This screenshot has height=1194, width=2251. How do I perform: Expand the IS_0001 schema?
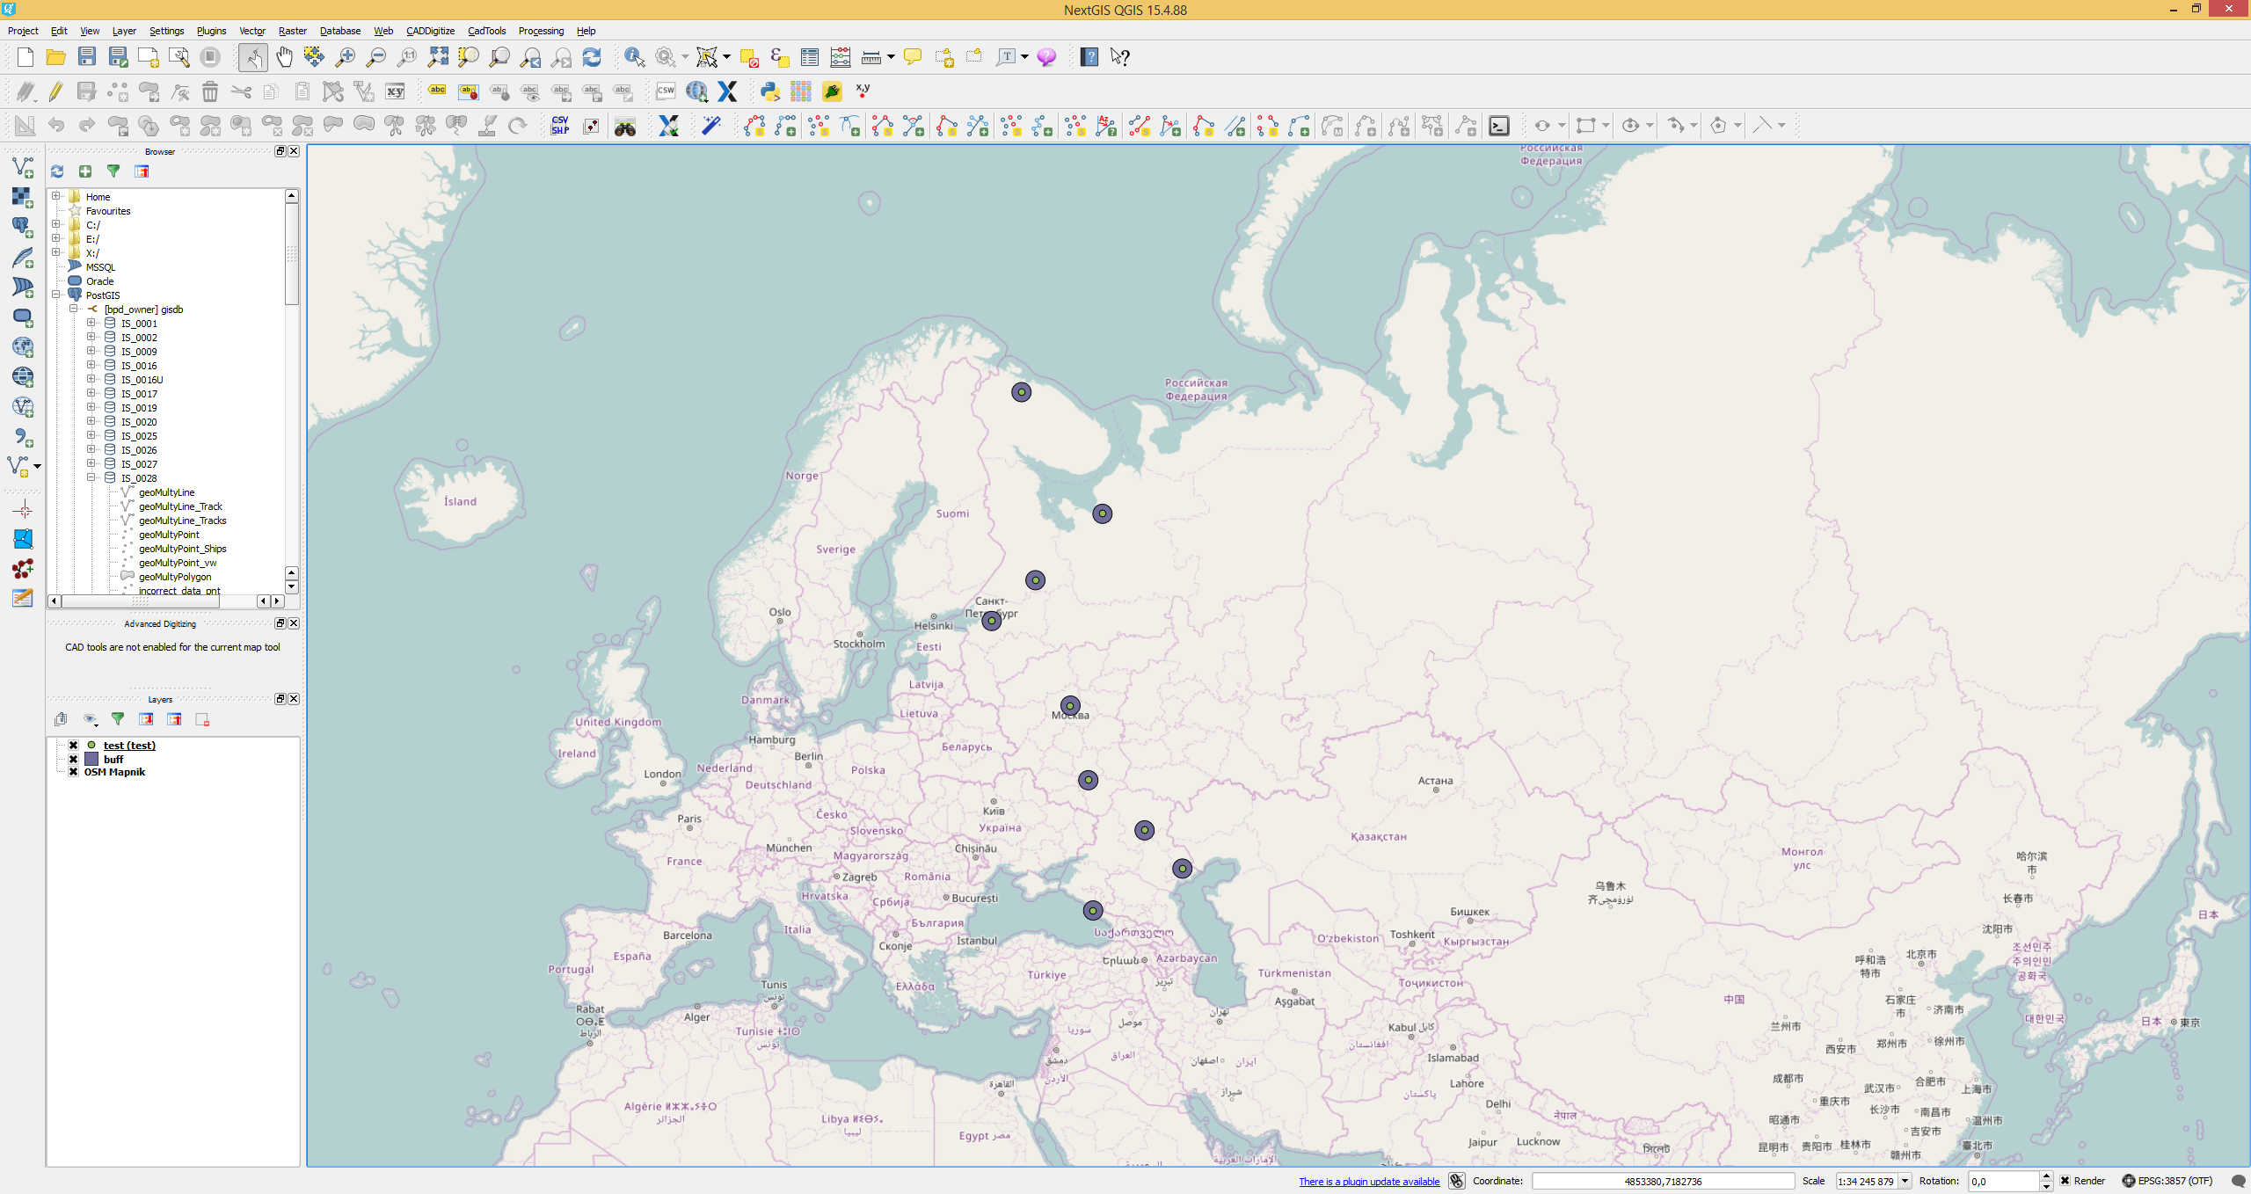[x=91, y=323]
